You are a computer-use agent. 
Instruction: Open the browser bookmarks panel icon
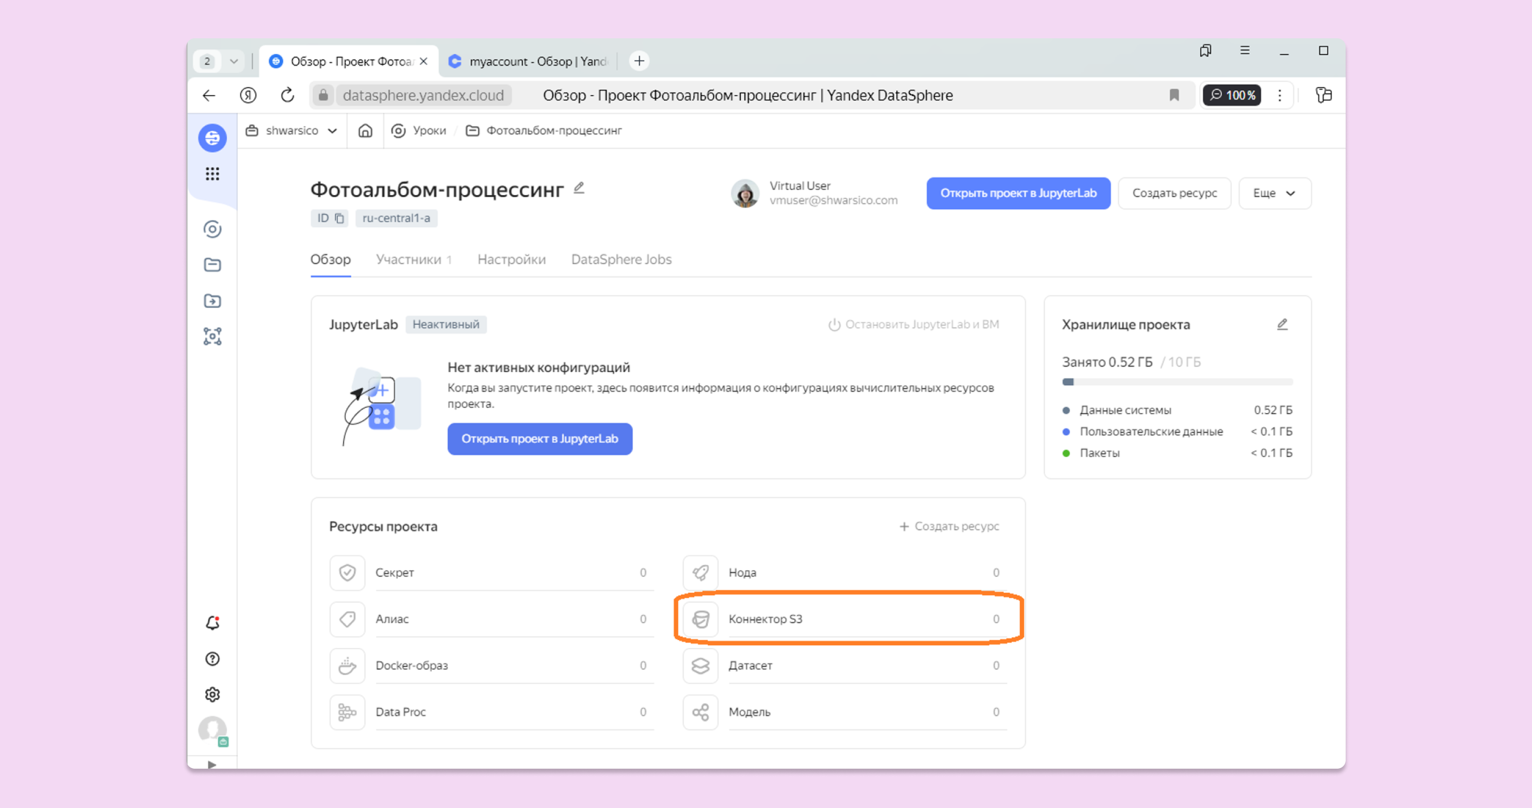[x=1205, y=50]
